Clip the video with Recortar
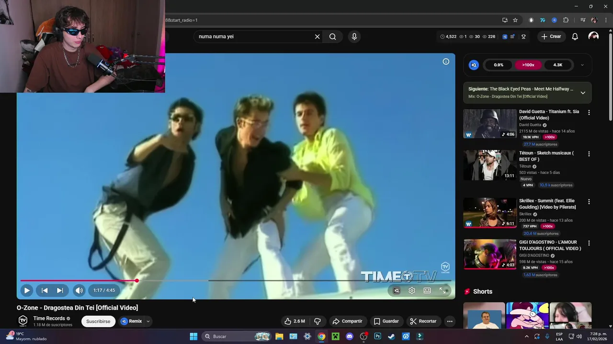 (x=423, y=321)
